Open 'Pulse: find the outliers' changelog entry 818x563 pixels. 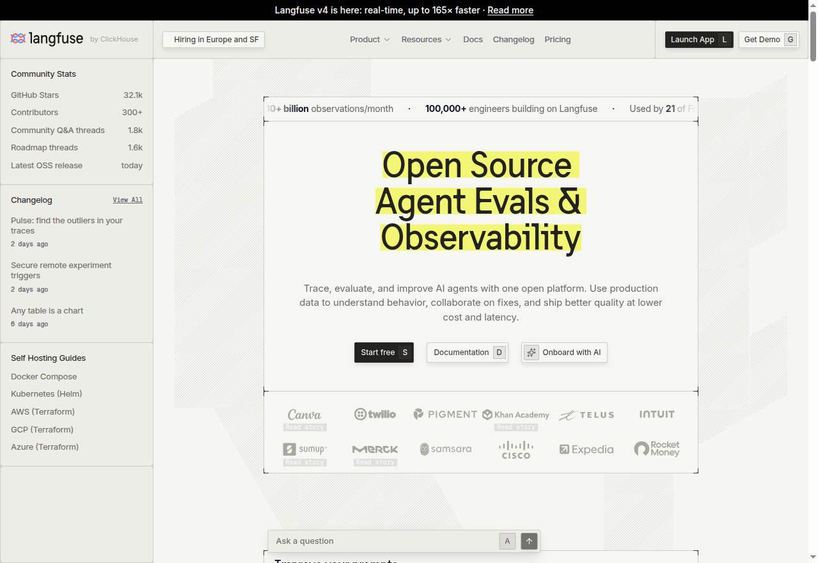click(77, 232)
